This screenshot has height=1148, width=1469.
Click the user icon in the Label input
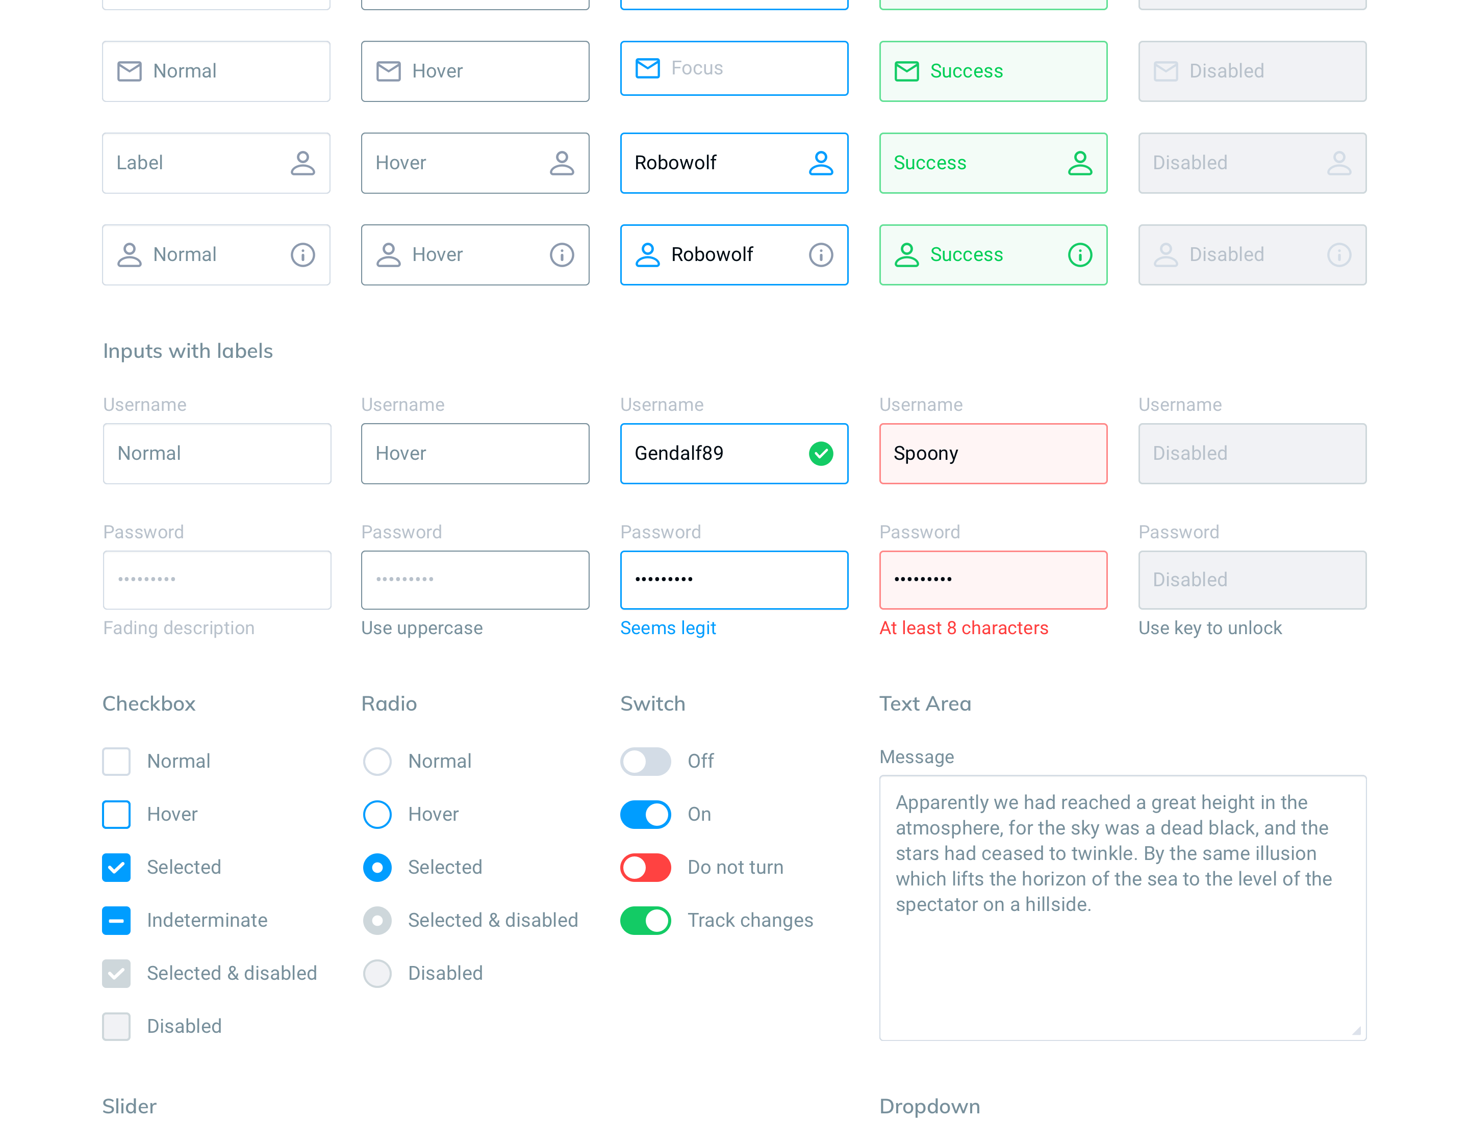click(x=302, y=163)
